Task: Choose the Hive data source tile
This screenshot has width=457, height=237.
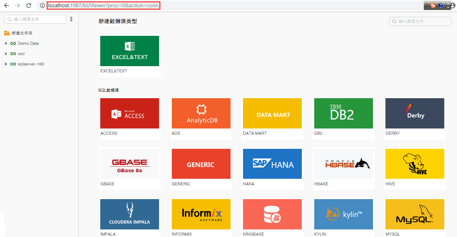Action: (x=415, y=164)
